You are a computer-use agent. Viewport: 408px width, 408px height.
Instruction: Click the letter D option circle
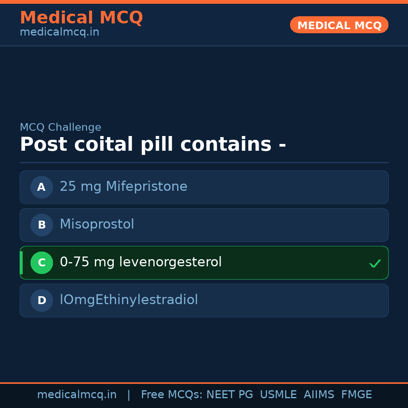coord(42,300)
